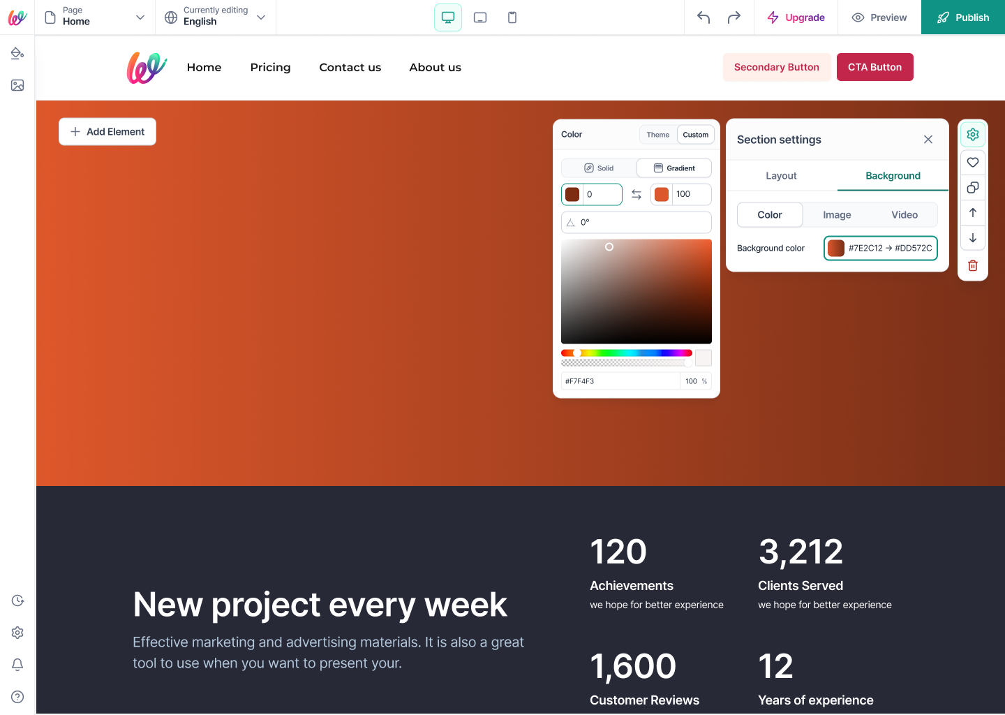Open media library image icon
1005x715 pixels.
[17, 85]
